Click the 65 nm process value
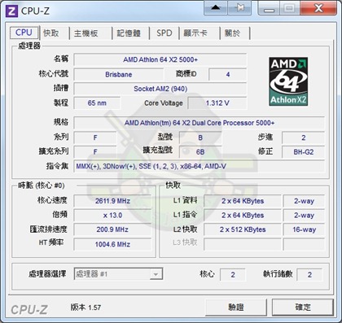Screen dimensions: 342x323 click(97, 103)
